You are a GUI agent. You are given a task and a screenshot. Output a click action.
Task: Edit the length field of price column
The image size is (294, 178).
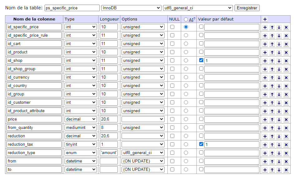109,119
